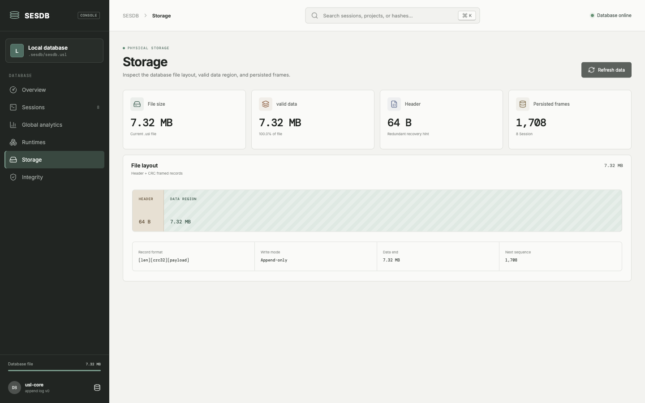Click the ⌘K shortcut badge

pyautogui.click(x=467, y=15)
